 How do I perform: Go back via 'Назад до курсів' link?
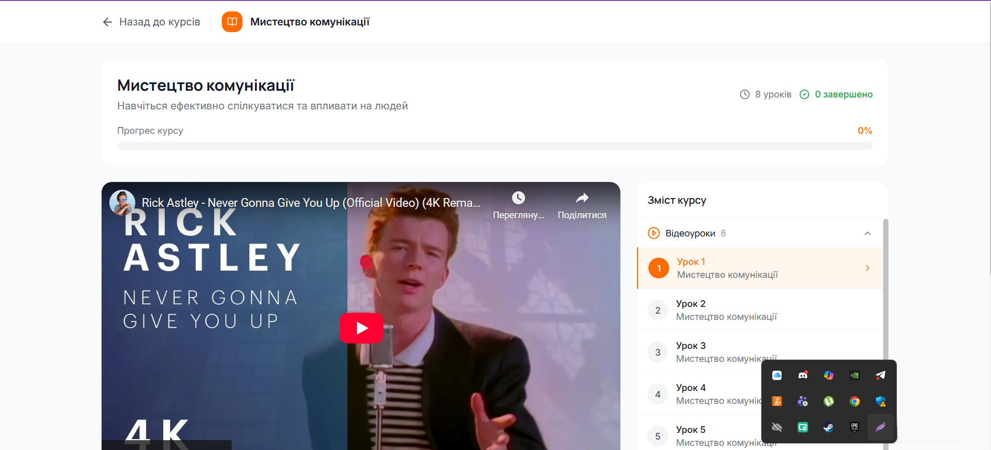click(x=151, y=22)
